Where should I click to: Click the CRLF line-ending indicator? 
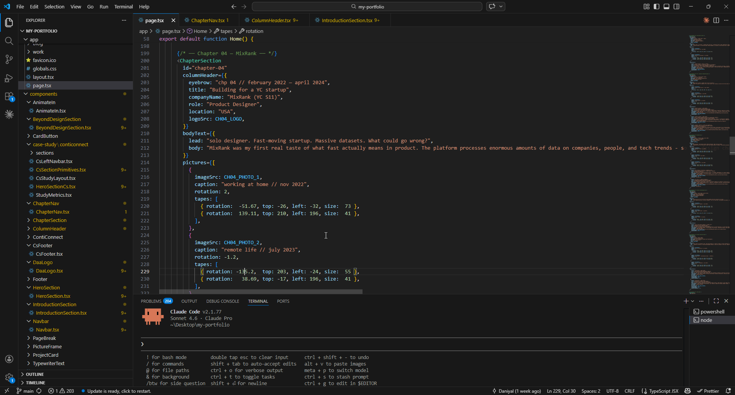click(x=630, y=391)
